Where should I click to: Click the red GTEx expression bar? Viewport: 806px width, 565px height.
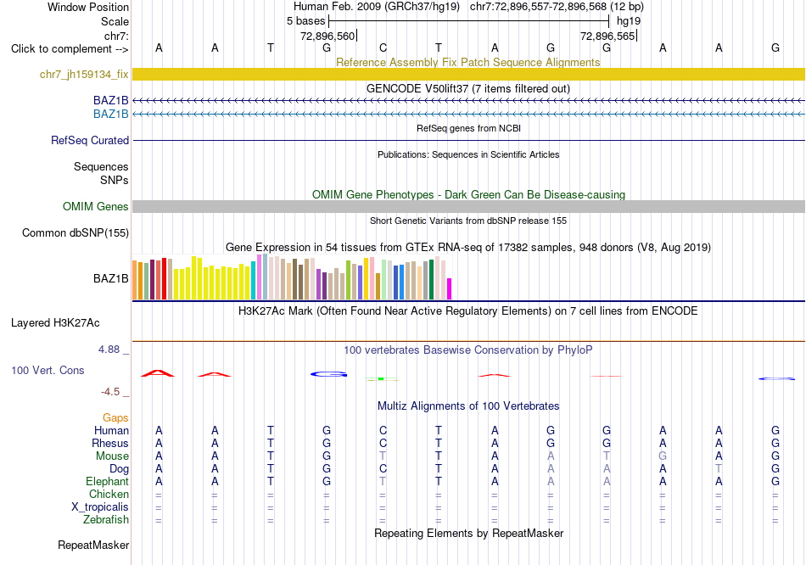point(164,278)
